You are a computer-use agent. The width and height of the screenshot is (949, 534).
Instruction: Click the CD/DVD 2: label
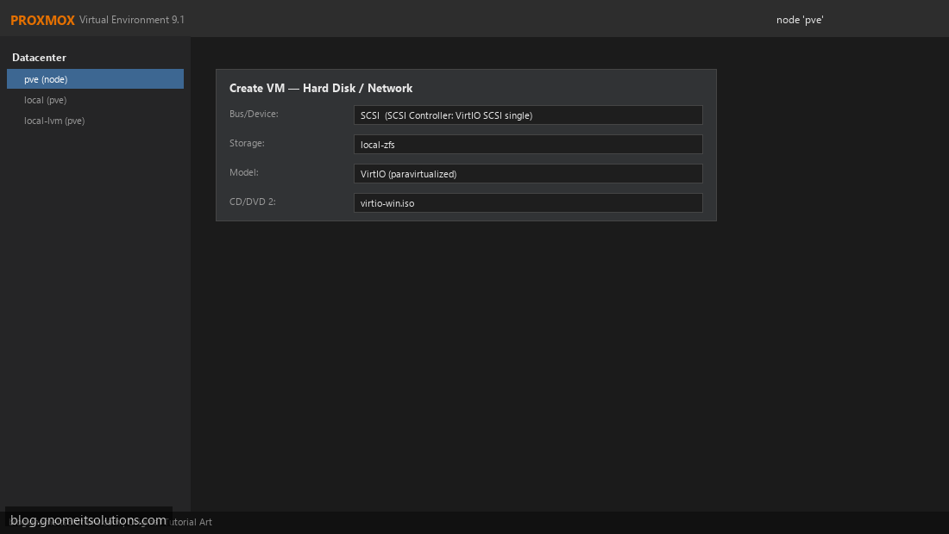(253, 202)
